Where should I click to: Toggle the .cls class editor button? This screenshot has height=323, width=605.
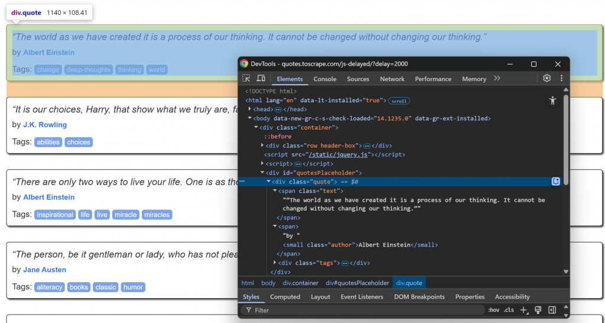[508, 310]
